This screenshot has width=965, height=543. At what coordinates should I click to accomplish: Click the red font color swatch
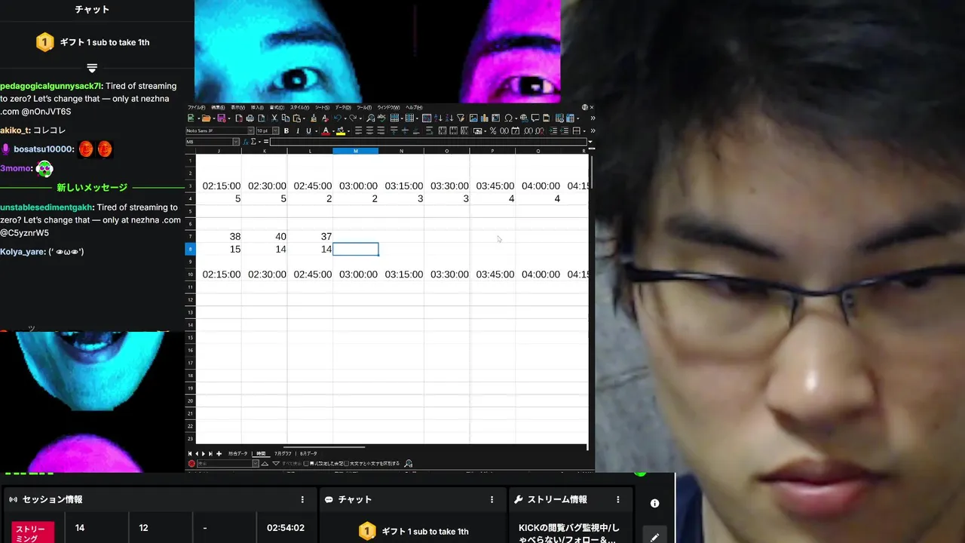pyautogui.click(x=326, y=131)
